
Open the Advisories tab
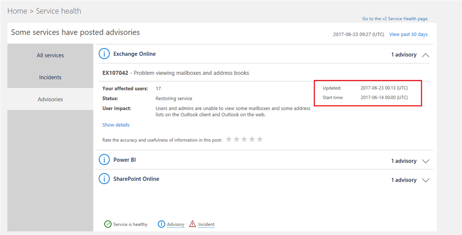[50, 99]
